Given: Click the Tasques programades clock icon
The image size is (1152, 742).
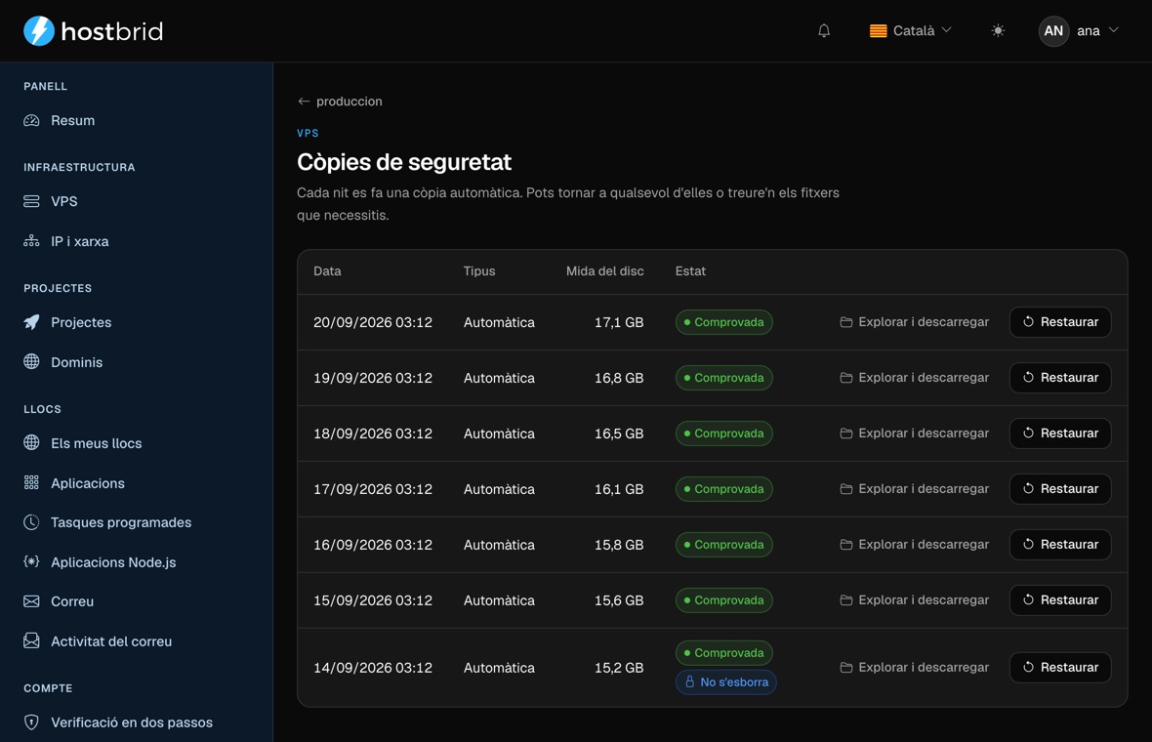Looking at the screenshot, I should coord(31,522).
